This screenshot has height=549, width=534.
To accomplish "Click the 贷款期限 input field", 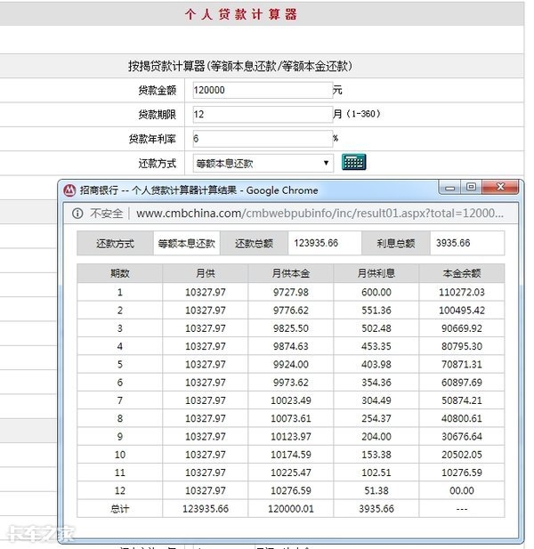I will [263, 114].
